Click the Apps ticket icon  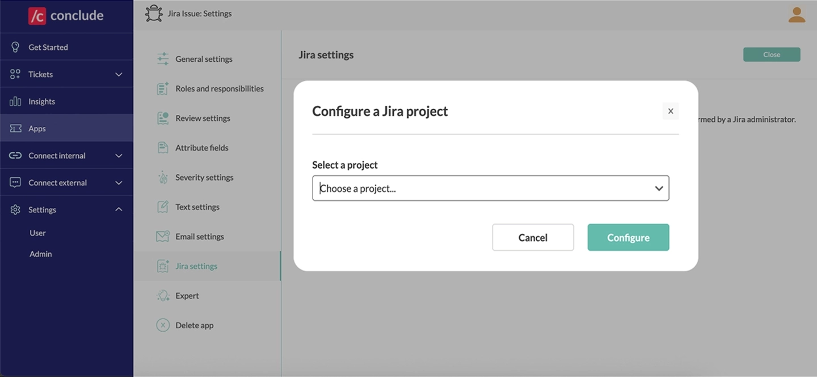(x=15, y=128)
